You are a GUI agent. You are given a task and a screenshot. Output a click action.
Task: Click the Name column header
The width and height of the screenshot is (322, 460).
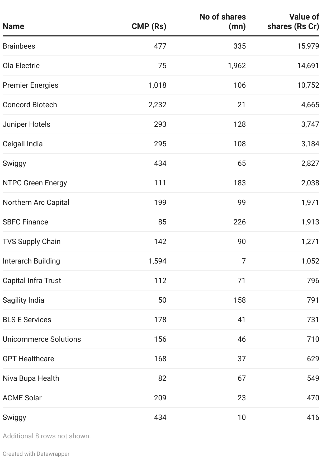pos(13,26)
